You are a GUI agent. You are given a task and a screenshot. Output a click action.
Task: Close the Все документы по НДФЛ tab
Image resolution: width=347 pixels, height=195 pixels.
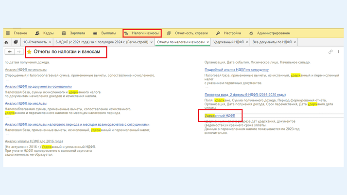click(x=295, y=42)
